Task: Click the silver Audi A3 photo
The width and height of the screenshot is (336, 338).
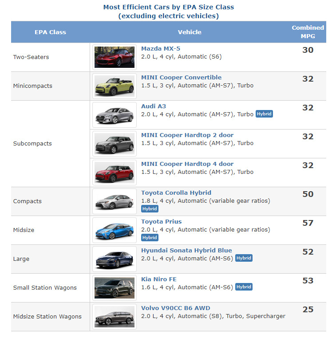Action: point(115,115)
